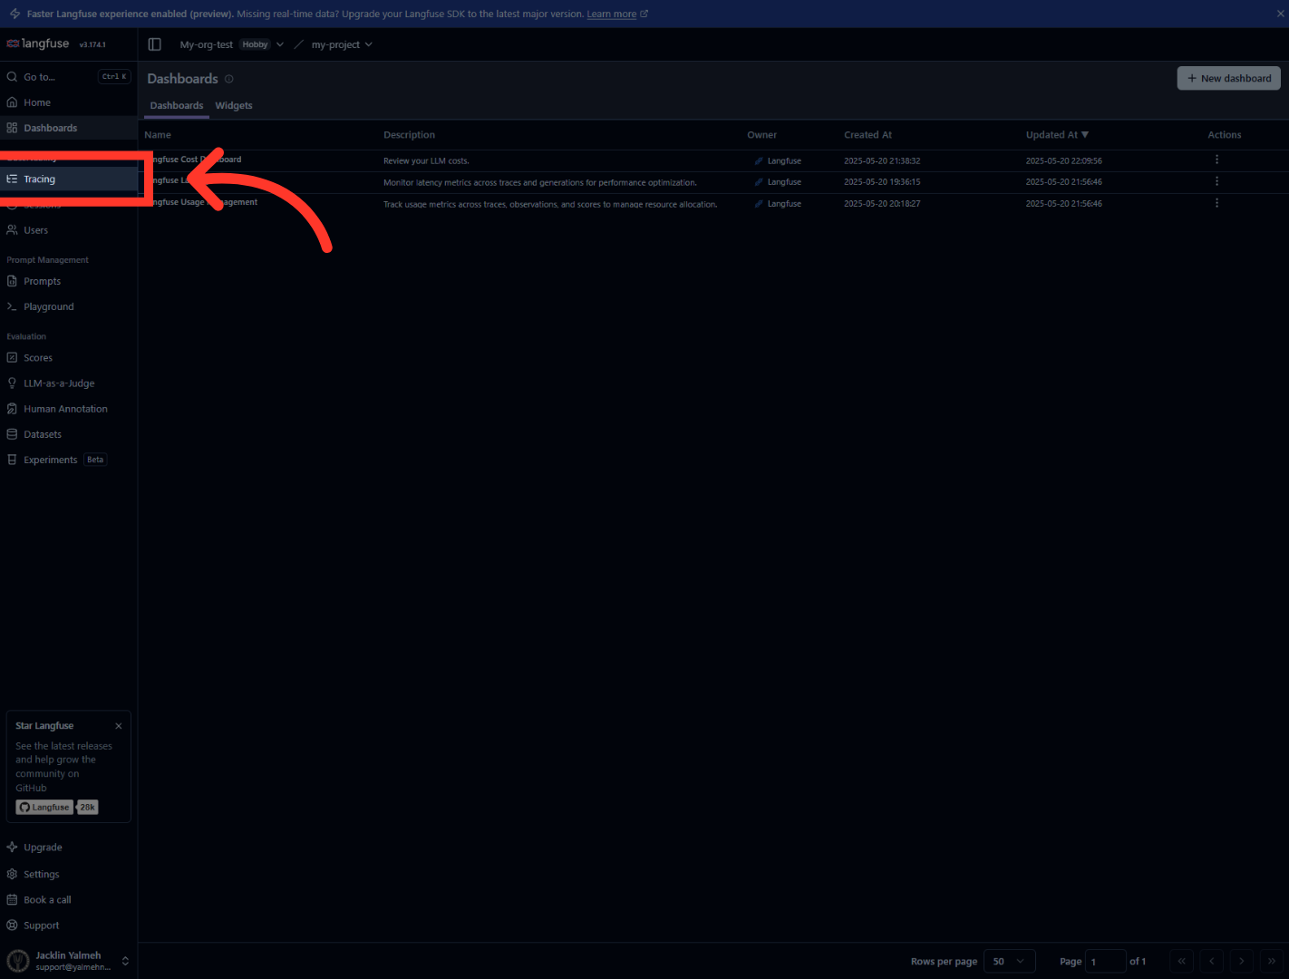Open Settings from the sidebar
1289x979 pixels.
pos(69,874)
